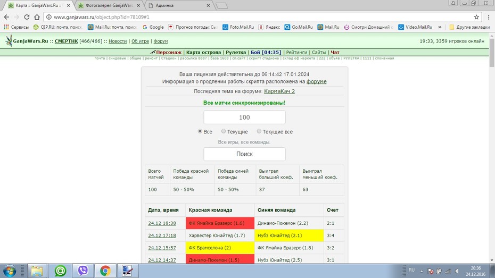Click ФК Ямайка Бразерс (1.6) cell
Image resolution: width=495 pixels, height=278 pixels.
[220, 223]
